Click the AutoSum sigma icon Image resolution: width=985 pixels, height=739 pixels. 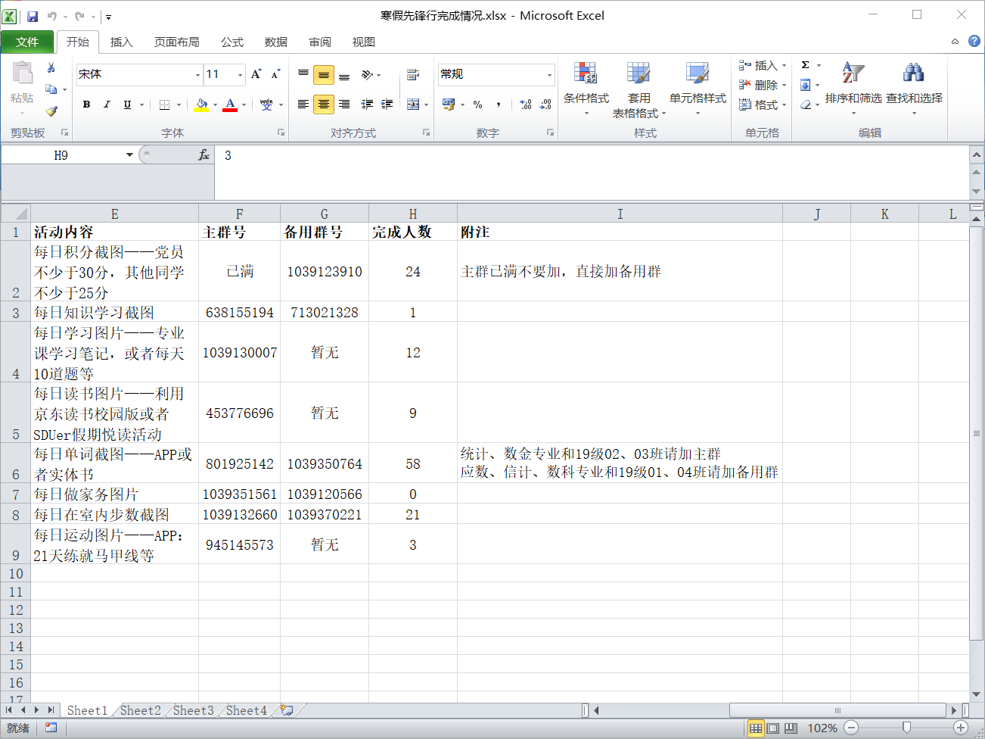(x=806, y=65)
